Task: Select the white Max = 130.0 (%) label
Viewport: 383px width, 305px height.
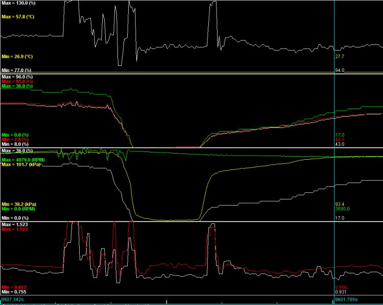Action: pyautogui.click(x=18, y=3)
